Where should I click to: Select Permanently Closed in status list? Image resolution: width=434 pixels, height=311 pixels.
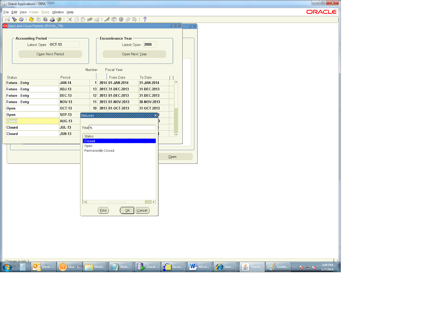(119, 151)
